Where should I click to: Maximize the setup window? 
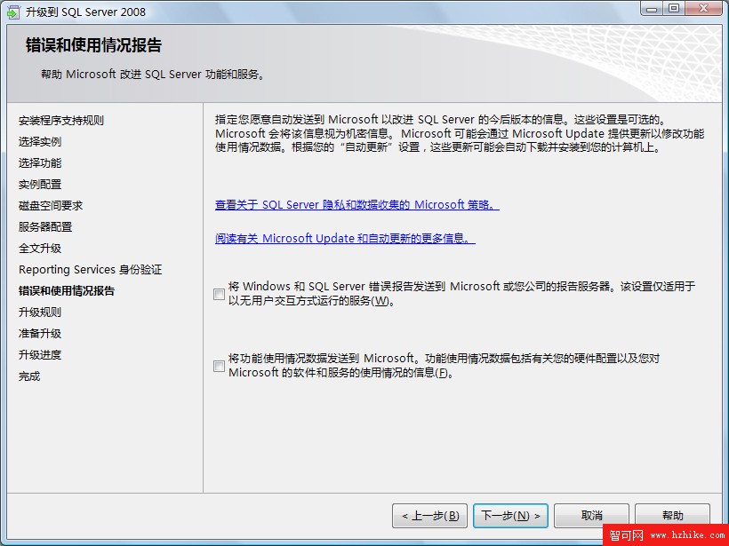coord(674,9)
